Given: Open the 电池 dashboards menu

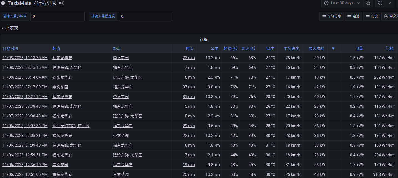Looking at the screenshot, I should (353, 16).
